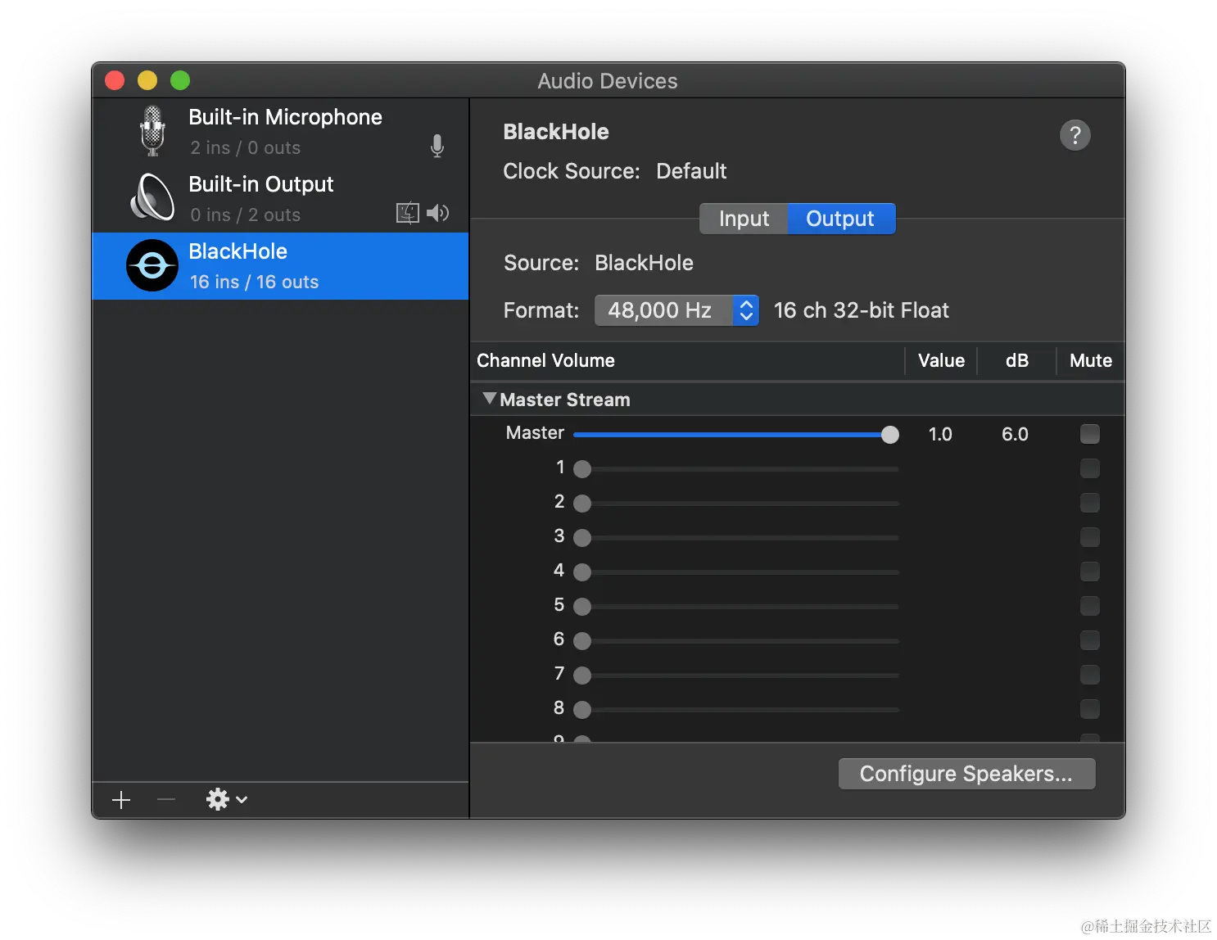Image resolution: width=1217 pixels, height=940 pixels.
Task: Open Configure Speakers dialog
Action: coord(966,773)
